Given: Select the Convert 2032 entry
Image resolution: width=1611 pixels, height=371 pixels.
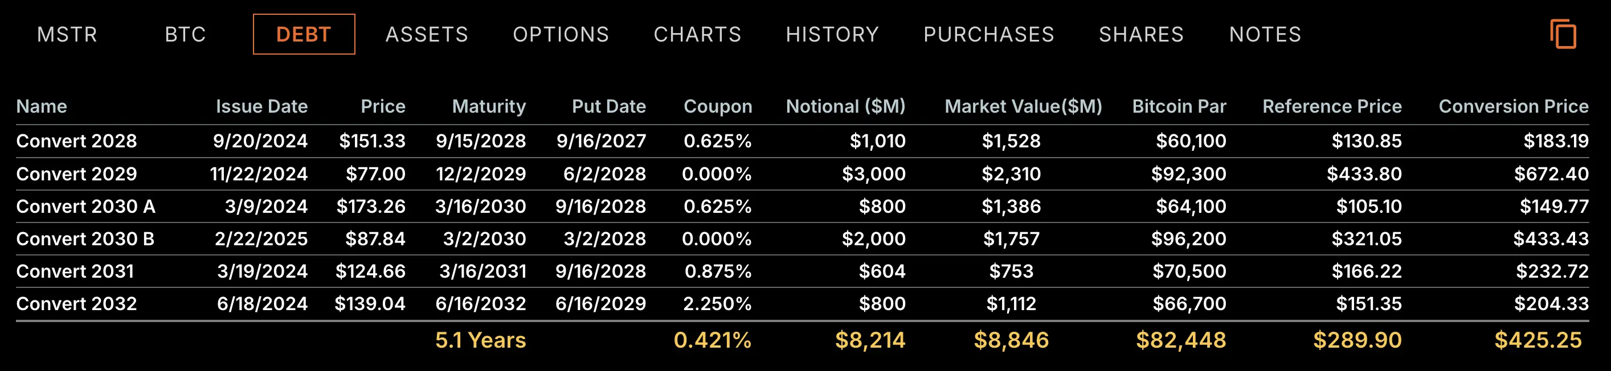Looking at the screenshot, I should 76,303.
